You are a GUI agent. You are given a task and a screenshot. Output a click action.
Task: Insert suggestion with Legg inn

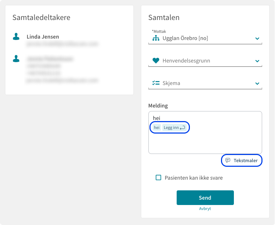click(x=174, y=127)
